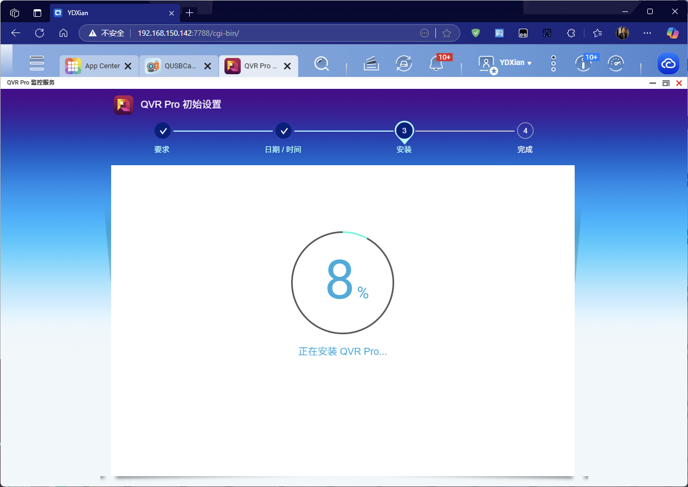Add this page to browser favorites

coord(446,33)
